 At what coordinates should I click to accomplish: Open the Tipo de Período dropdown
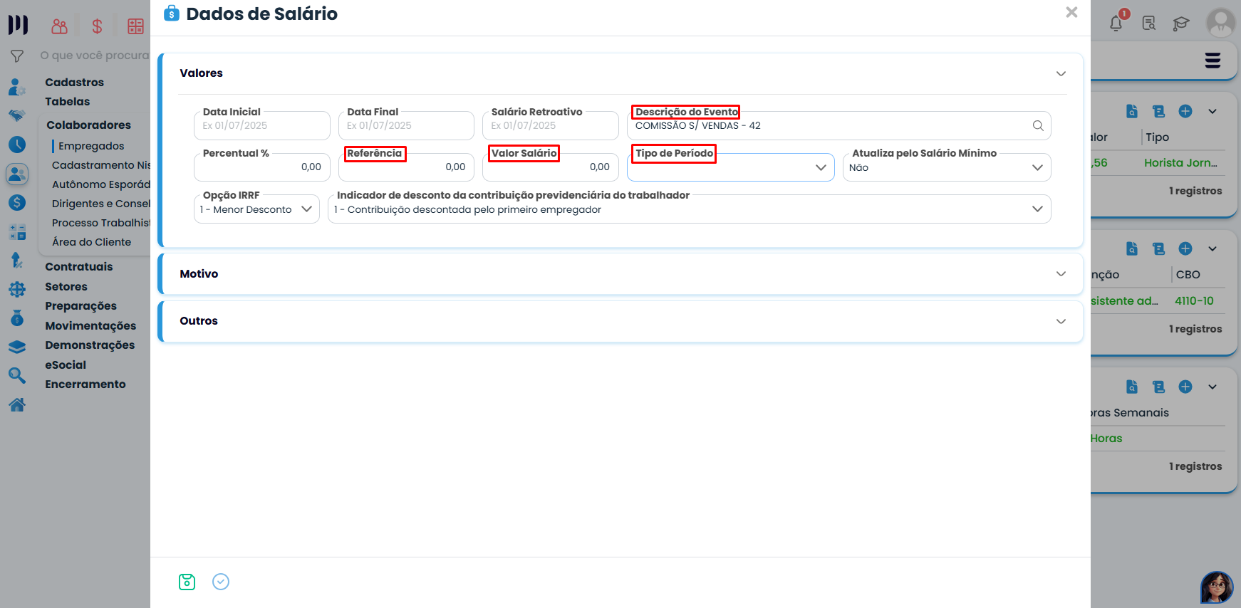click(731, 167)
